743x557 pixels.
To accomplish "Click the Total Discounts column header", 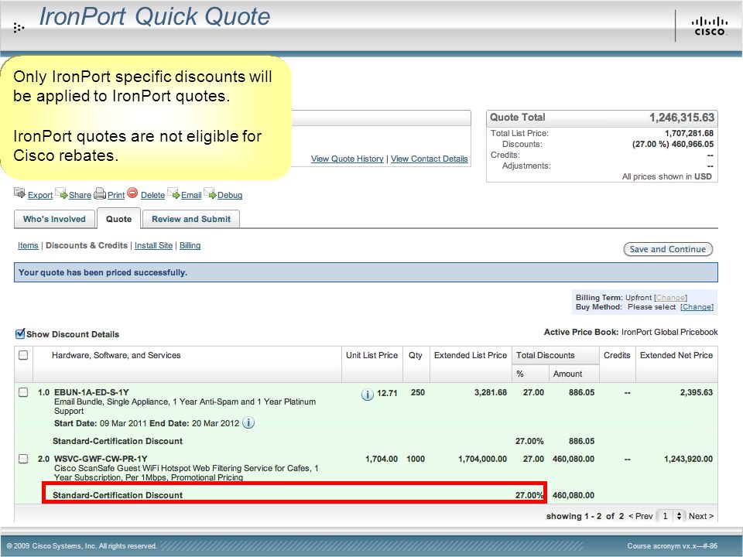I will (x=546, y=355).
